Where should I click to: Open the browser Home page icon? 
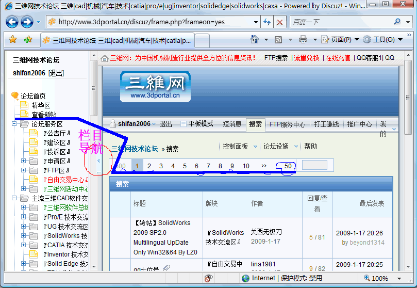255,39
